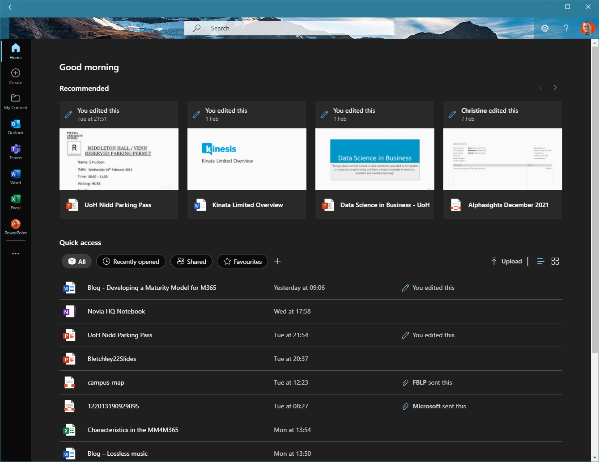Open PowerPoint from the sidebar
This screenshot has height=462, width=599.
16,227
